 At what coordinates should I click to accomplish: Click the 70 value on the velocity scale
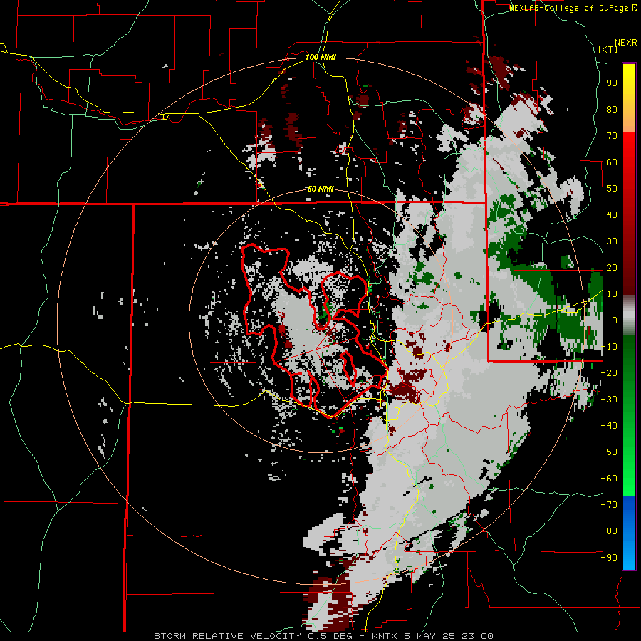pos(612,136)
